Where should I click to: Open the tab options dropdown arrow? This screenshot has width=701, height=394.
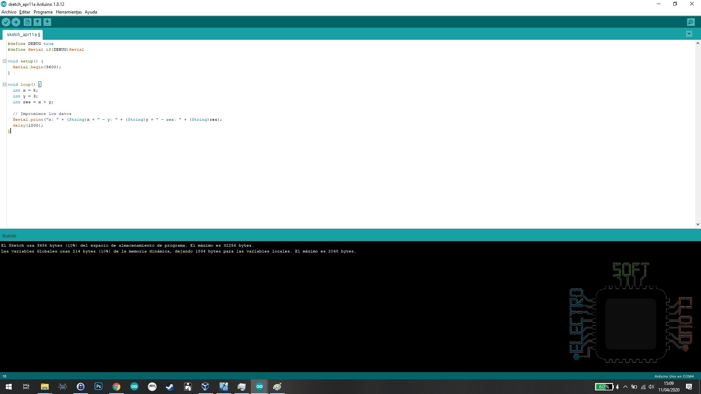pyautogui.click(x=689, y=34)
